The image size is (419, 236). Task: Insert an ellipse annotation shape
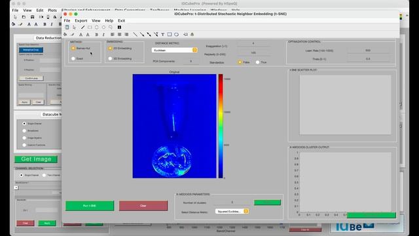point(176,35)
